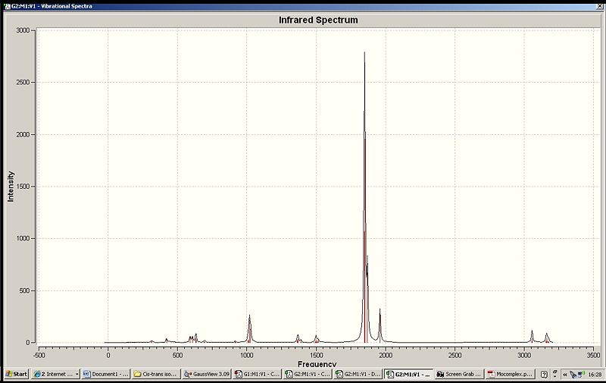The width and height of the screenshot is (606, 383).
Task: Click the peak near 1000 frequency
Action: [249, 329]
